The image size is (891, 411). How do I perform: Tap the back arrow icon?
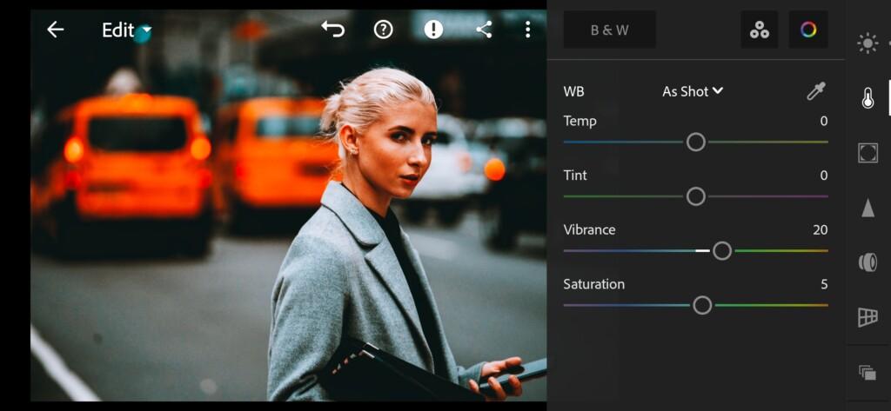[55, 30]
